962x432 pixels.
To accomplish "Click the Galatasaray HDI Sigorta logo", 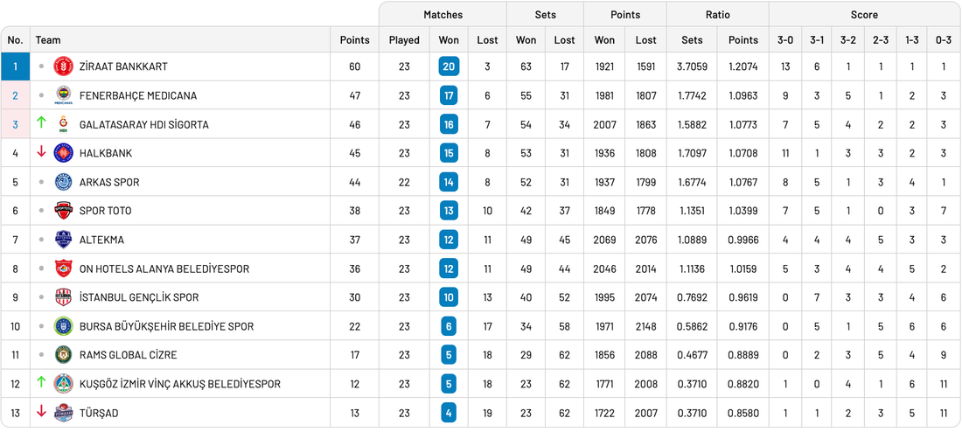I will click(x=63, y=124).
